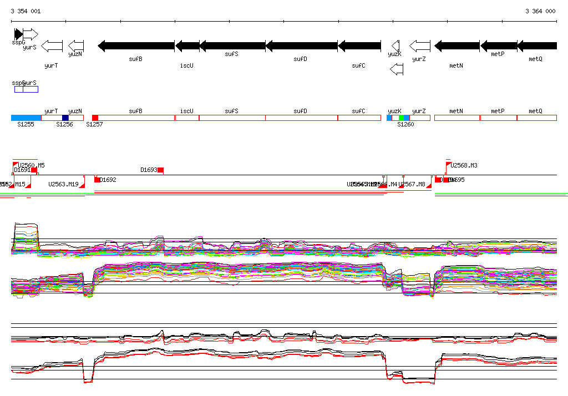Click the end coordinate 3 364 000

[540, 11]
